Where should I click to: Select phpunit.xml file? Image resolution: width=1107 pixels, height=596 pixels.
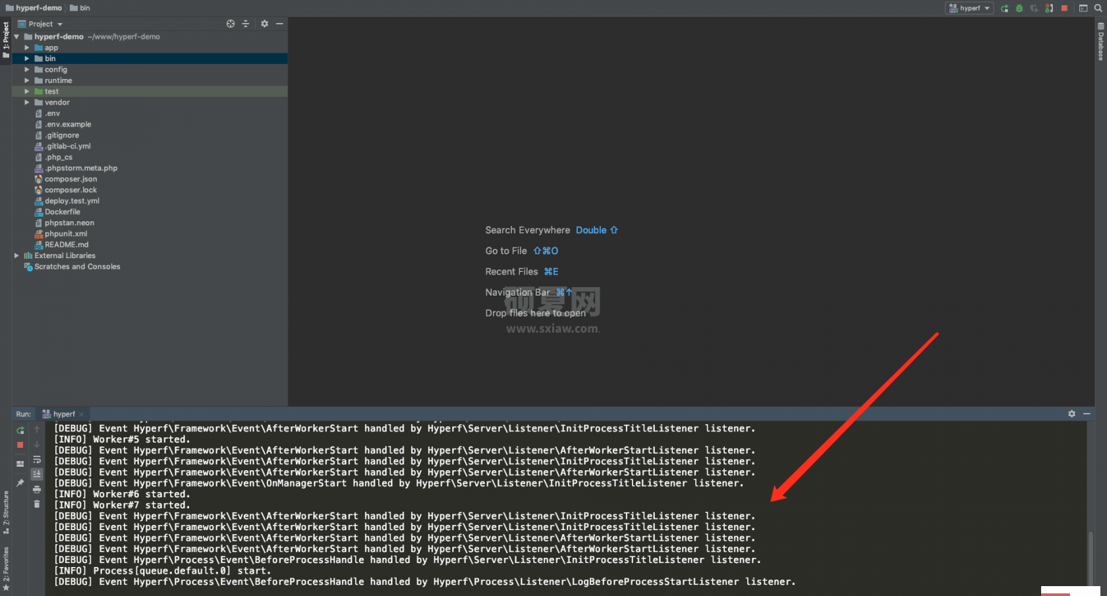tap(61, 234)
